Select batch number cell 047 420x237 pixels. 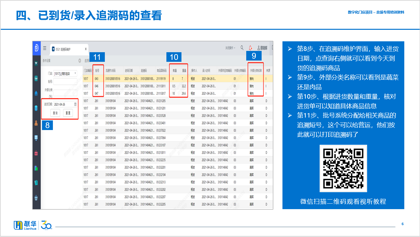[x=97, y=94]
